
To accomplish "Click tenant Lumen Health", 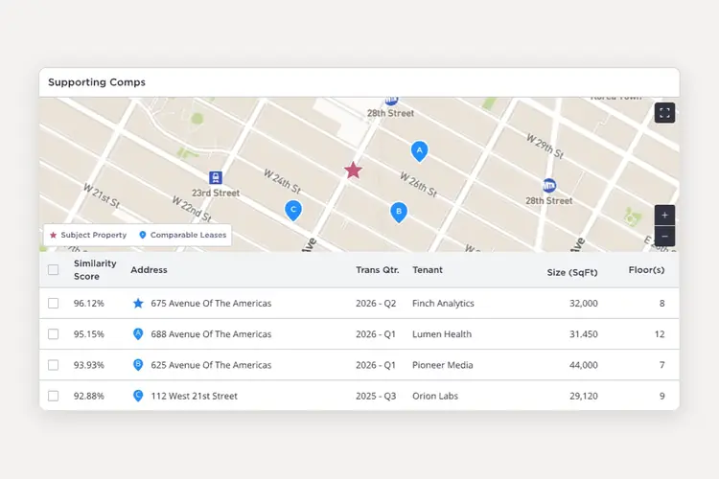I will (442, 334).
